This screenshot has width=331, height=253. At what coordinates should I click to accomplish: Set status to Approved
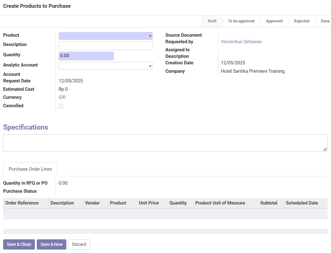coord(274,21)
